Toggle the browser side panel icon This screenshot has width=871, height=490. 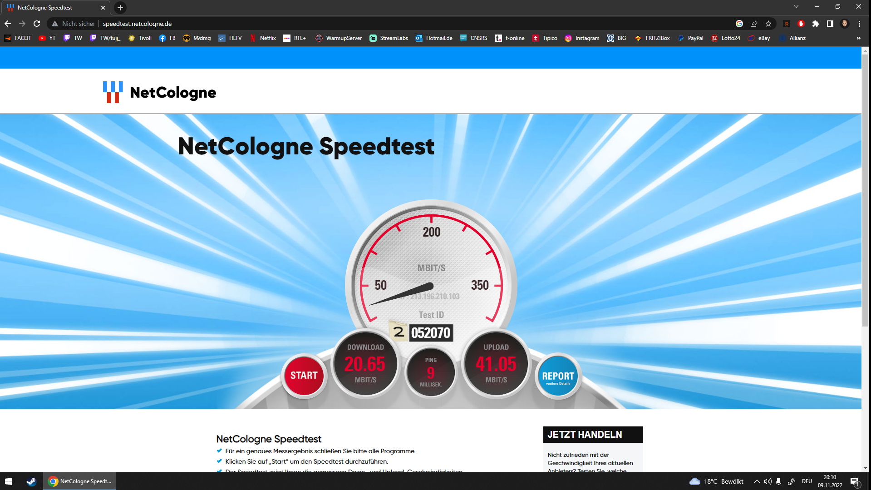tap(830, 24)
